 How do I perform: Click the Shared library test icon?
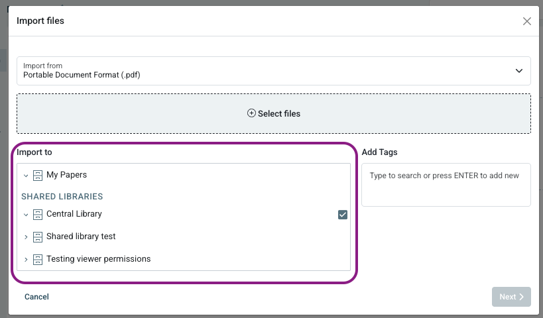click(x=38, y=237)
